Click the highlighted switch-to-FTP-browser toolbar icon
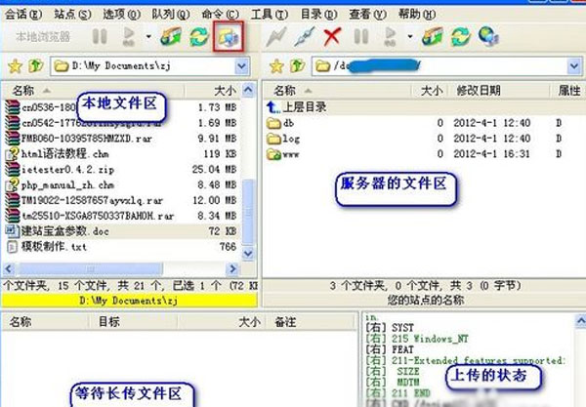Image resolution: width=586 pixels, height=407 pixels. [227, 37]
